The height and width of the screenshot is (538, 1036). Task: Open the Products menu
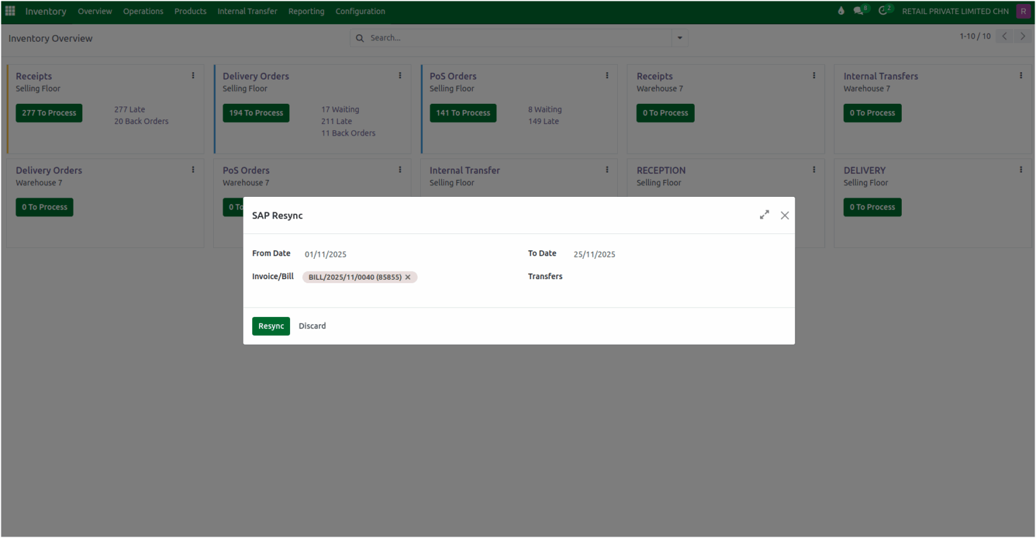click(190, 11)
